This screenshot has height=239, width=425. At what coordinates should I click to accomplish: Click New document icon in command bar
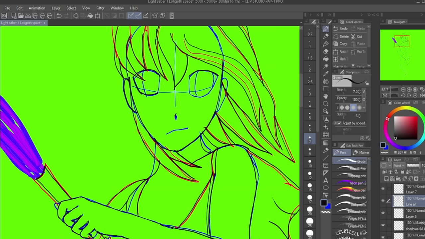tap(14, 16)
